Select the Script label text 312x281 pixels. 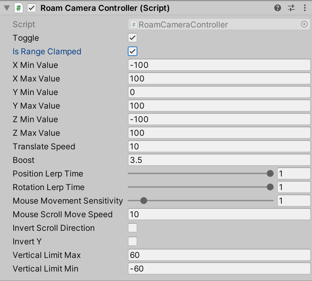(x=23, y=24)
